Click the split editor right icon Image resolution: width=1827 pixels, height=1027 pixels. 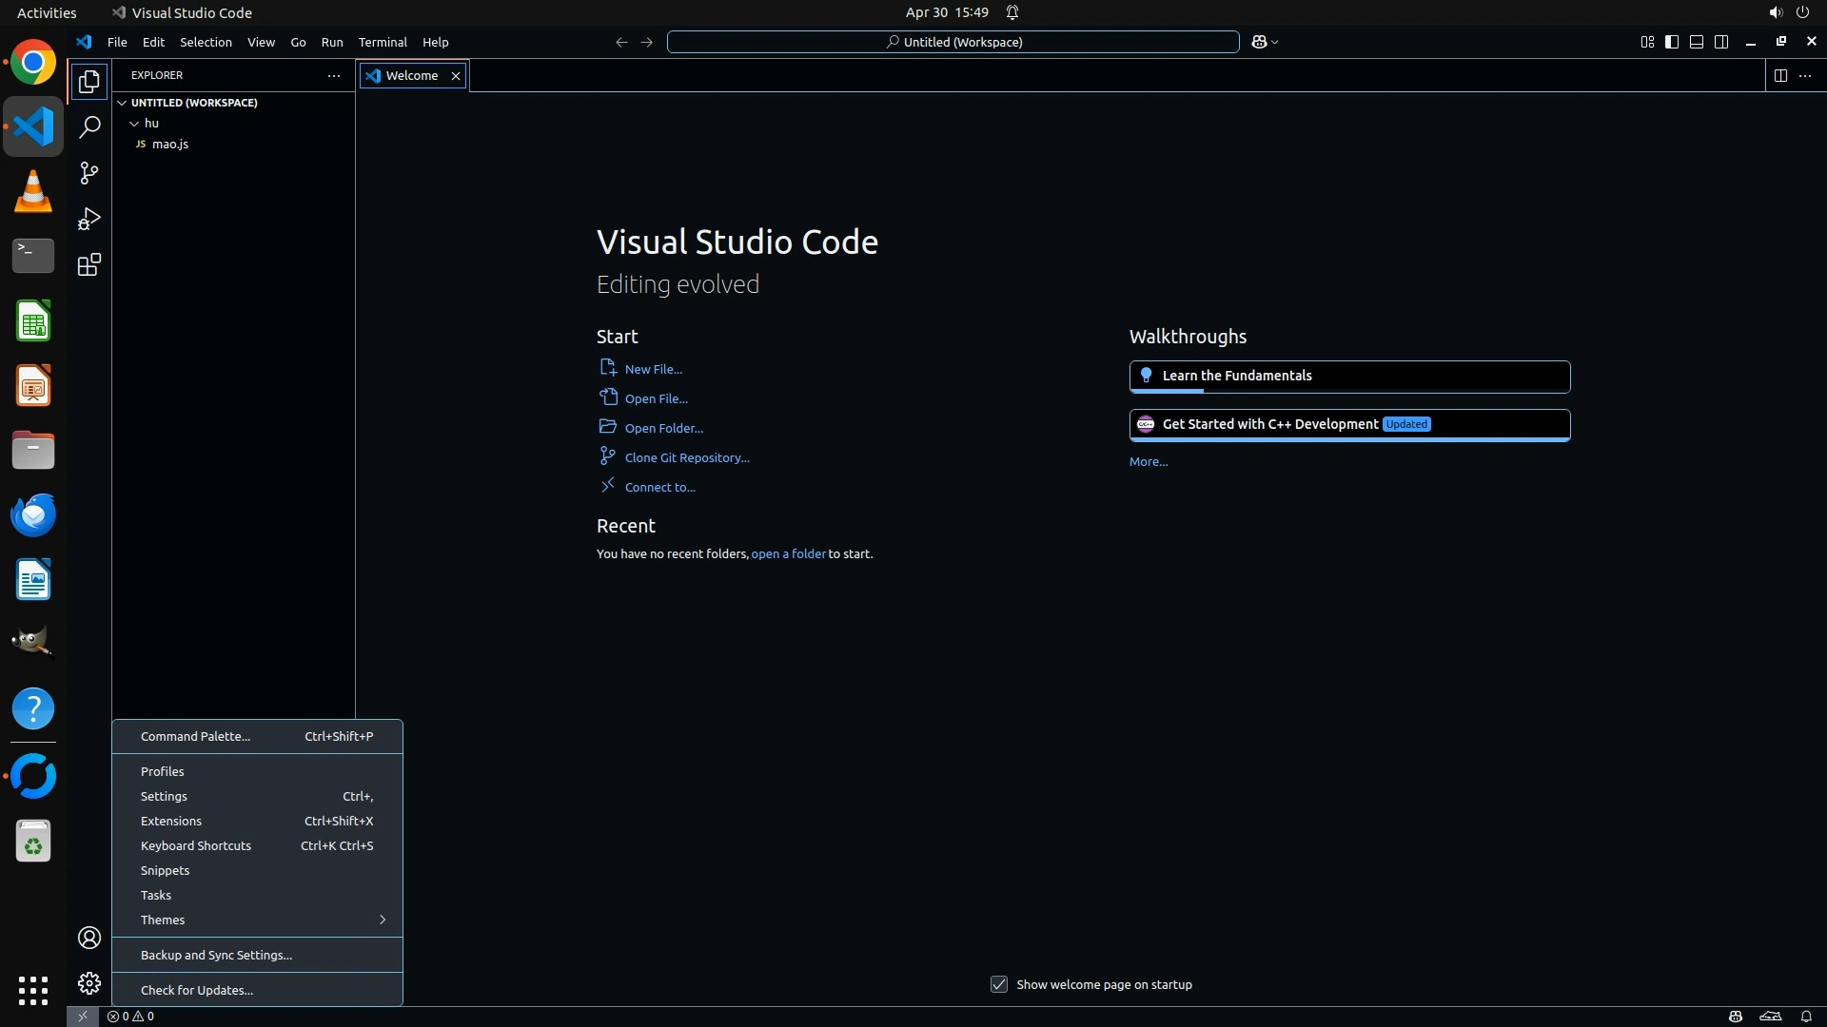point(1780,75)
